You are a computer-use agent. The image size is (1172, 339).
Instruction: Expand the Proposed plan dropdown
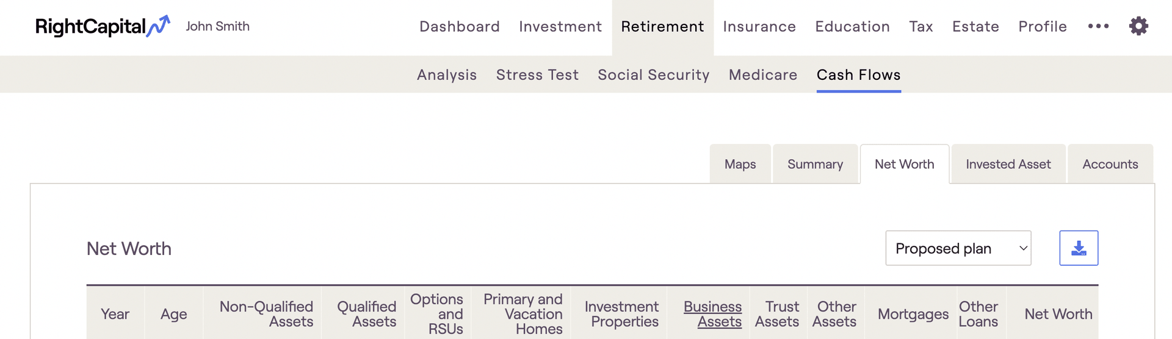[958, 248]
